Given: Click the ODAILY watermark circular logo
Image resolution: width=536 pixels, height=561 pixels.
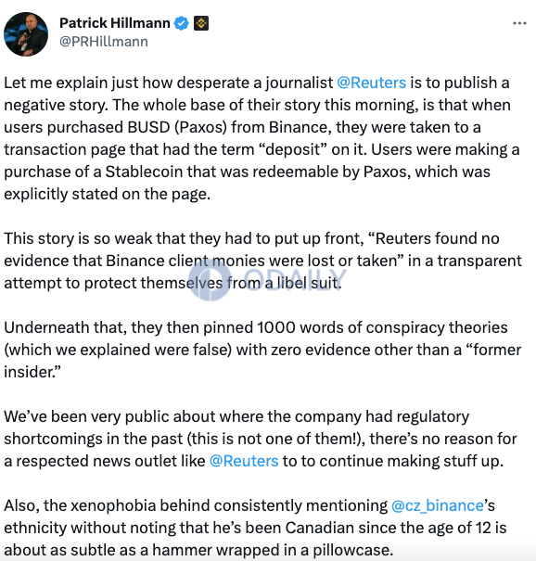Looking at the screenshot, I should point(210,280).
